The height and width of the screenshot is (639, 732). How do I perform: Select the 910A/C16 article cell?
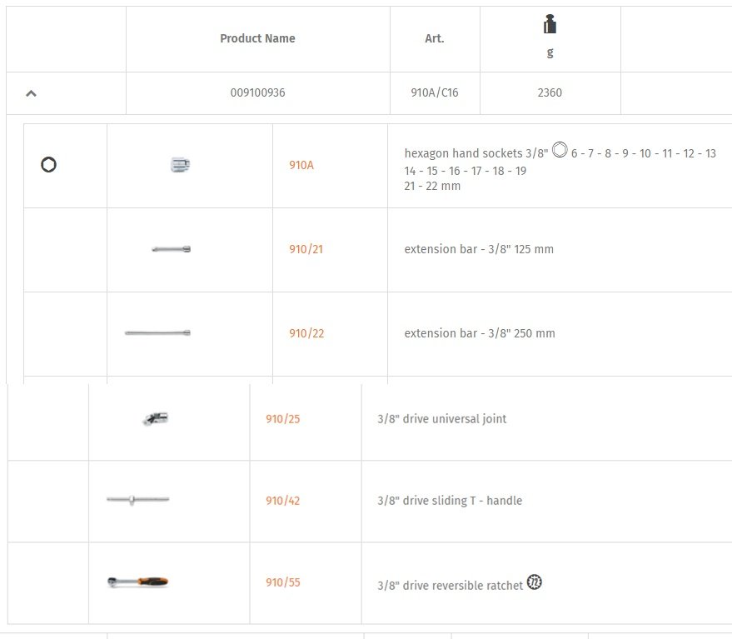pyautogui.click(x=435, y=92)
